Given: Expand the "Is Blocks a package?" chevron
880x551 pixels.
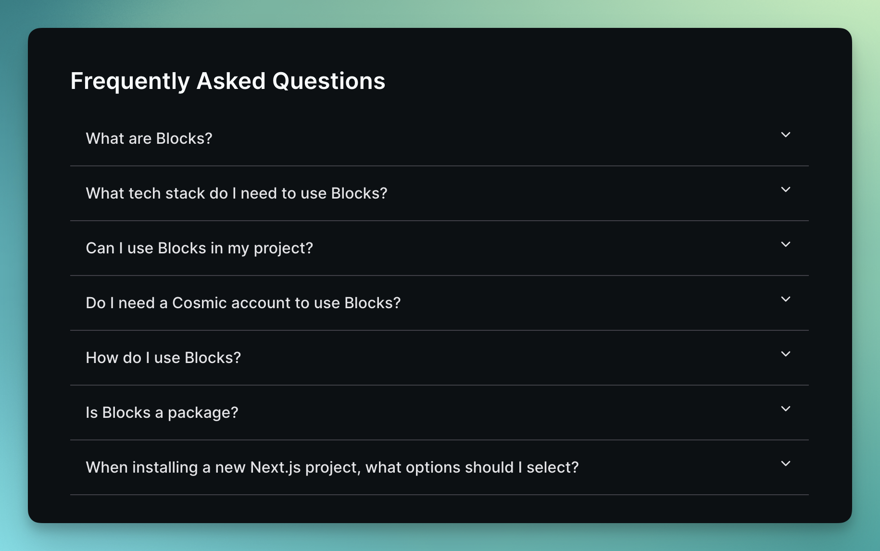Looking at the screenshot, I should [786, 409].
